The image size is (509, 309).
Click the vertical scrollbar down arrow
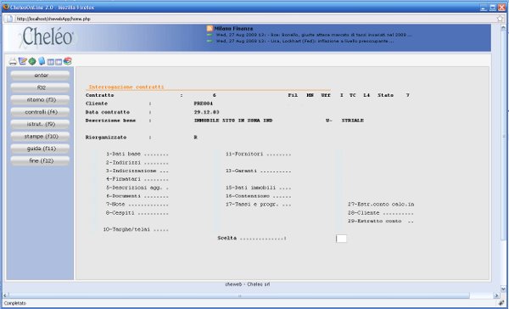[x=503, y=289]
